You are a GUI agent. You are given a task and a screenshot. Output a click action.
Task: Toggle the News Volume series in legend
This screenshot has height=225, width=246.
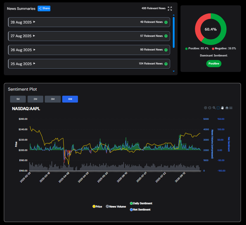point(116,207)
